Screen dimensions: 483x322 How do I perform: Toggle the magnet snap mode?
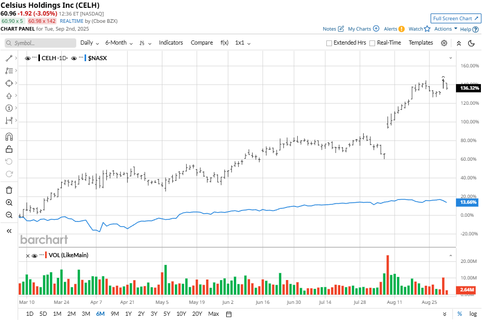9,137
